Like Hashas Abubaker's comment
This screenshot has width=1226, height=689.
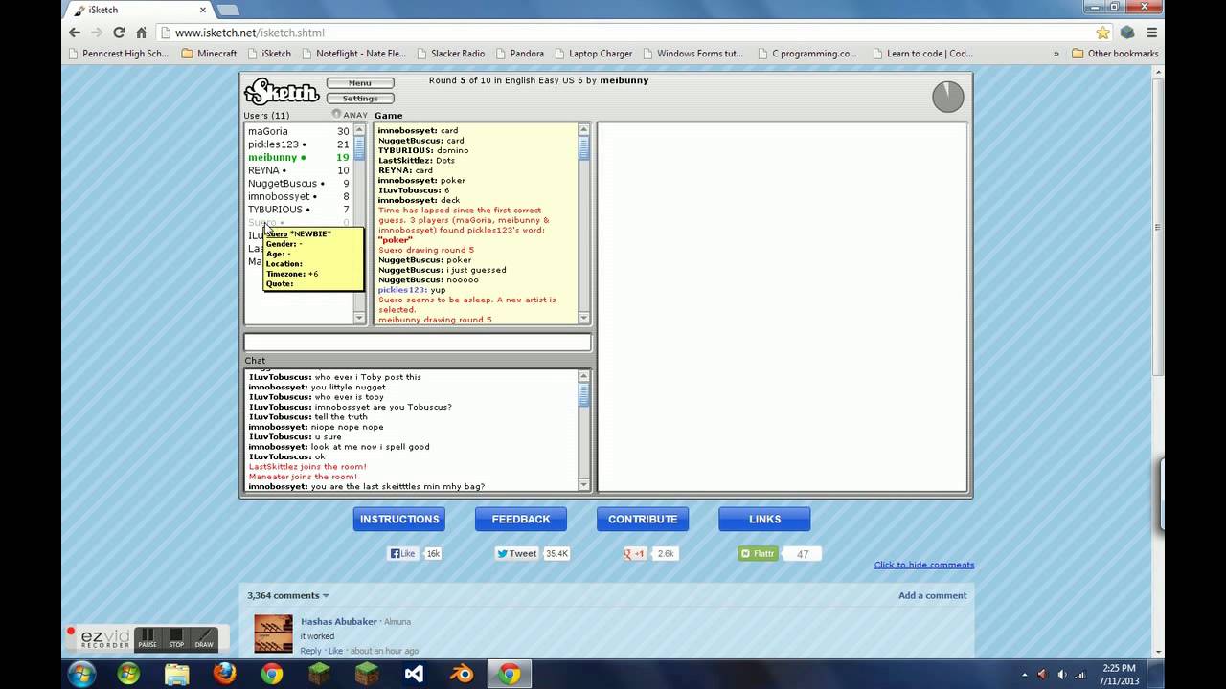tap(335, 651)
